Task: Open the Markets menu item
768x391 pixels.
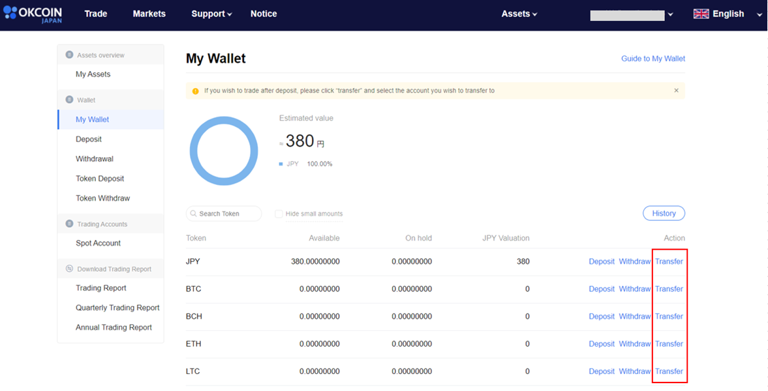Action: pyautogui.click(x=149, y=14)
